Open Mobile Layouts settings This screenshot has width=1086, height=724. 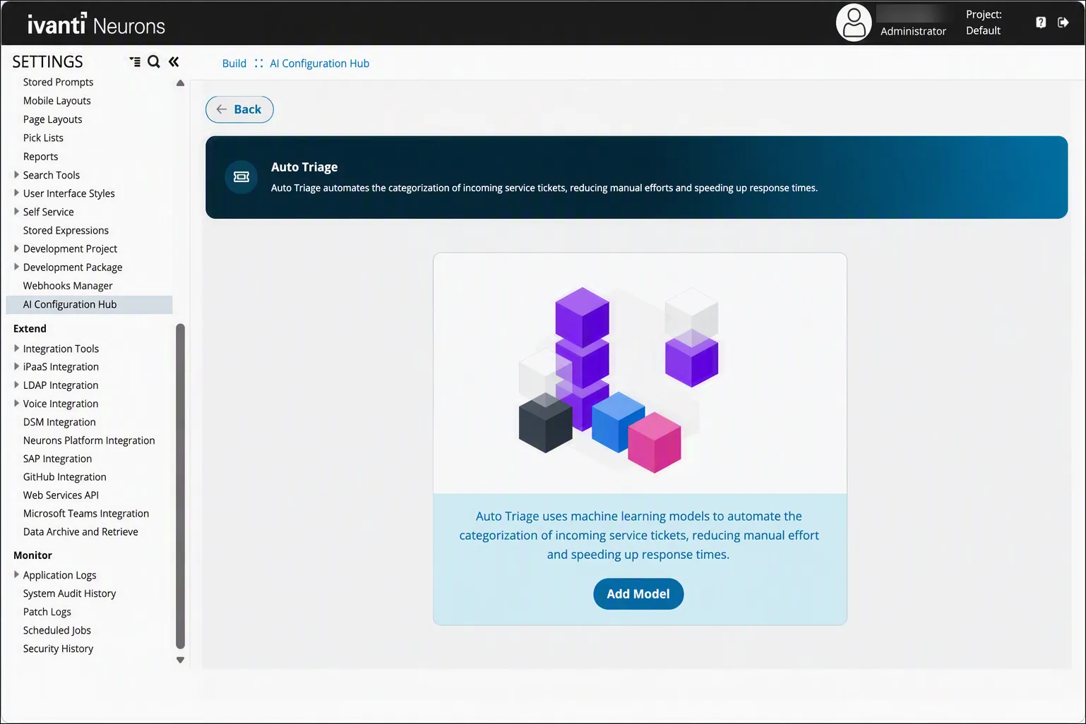pos(57,101)
